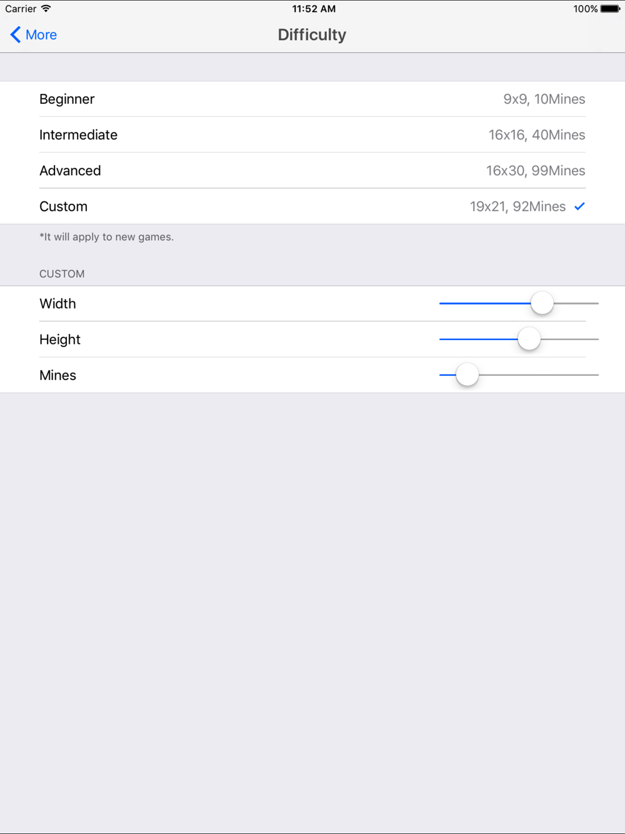This screenshot has height=834, width=625.
Task: Tap the Width label
Action: point(57,304)
